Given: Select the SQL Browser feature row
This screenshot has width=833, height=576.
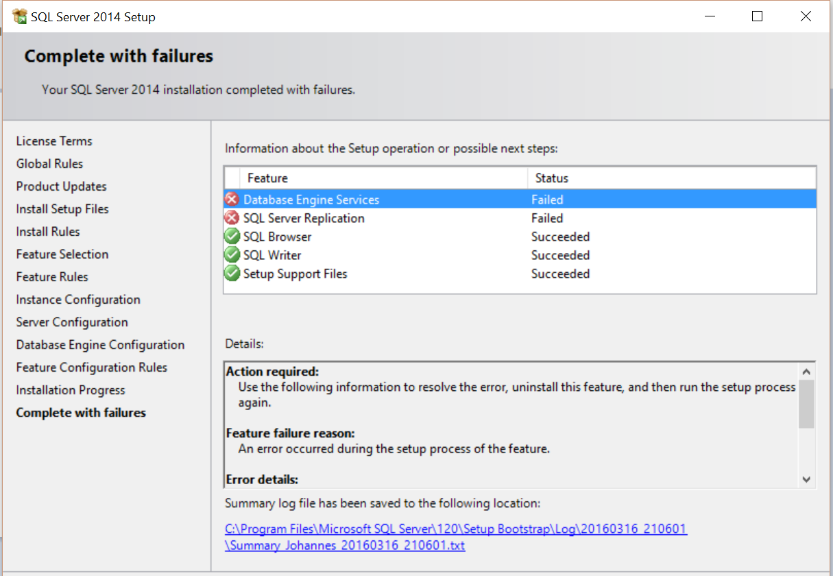Looking at the screenshot, I should click(x=520, y=237).
